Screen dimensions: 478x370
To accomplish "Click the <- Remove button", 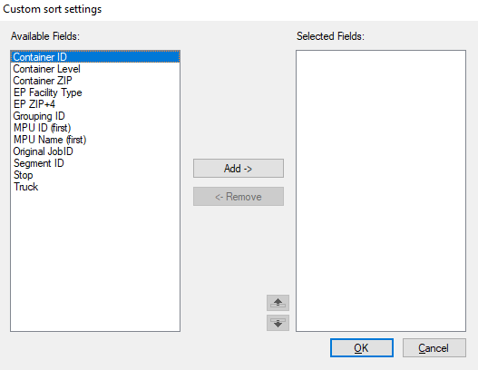I will coord(239,197).
